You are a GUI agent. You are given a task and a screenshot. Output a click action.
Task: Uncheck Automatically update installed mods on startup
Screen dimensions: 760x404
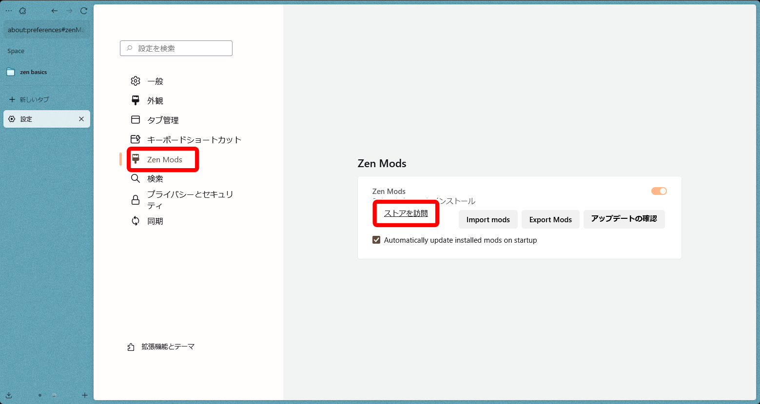pos(376,240)
